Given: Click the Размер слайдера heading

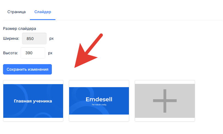Looking at the screenshot, I should pos(19,28).
